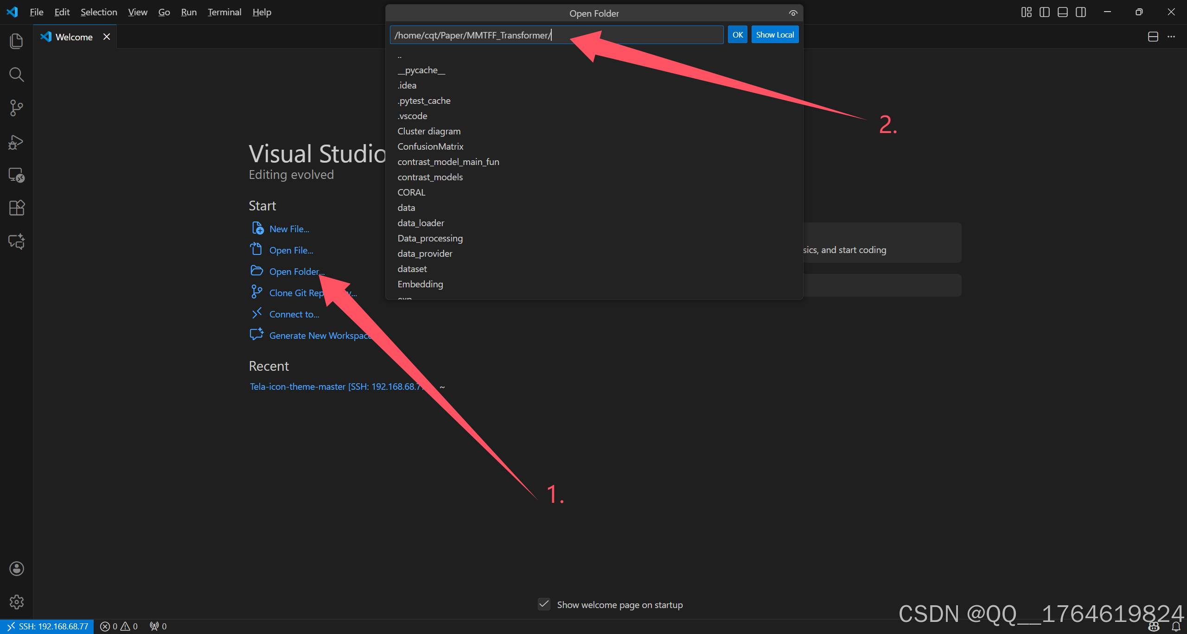Toggle bottom panel layout button
1187x634 pixels.
click(1062, 12)
